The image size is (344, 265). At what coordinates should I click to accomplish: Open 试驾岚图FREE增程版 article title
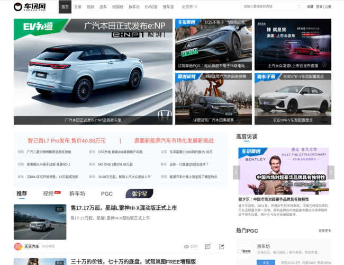coord(133,261)
